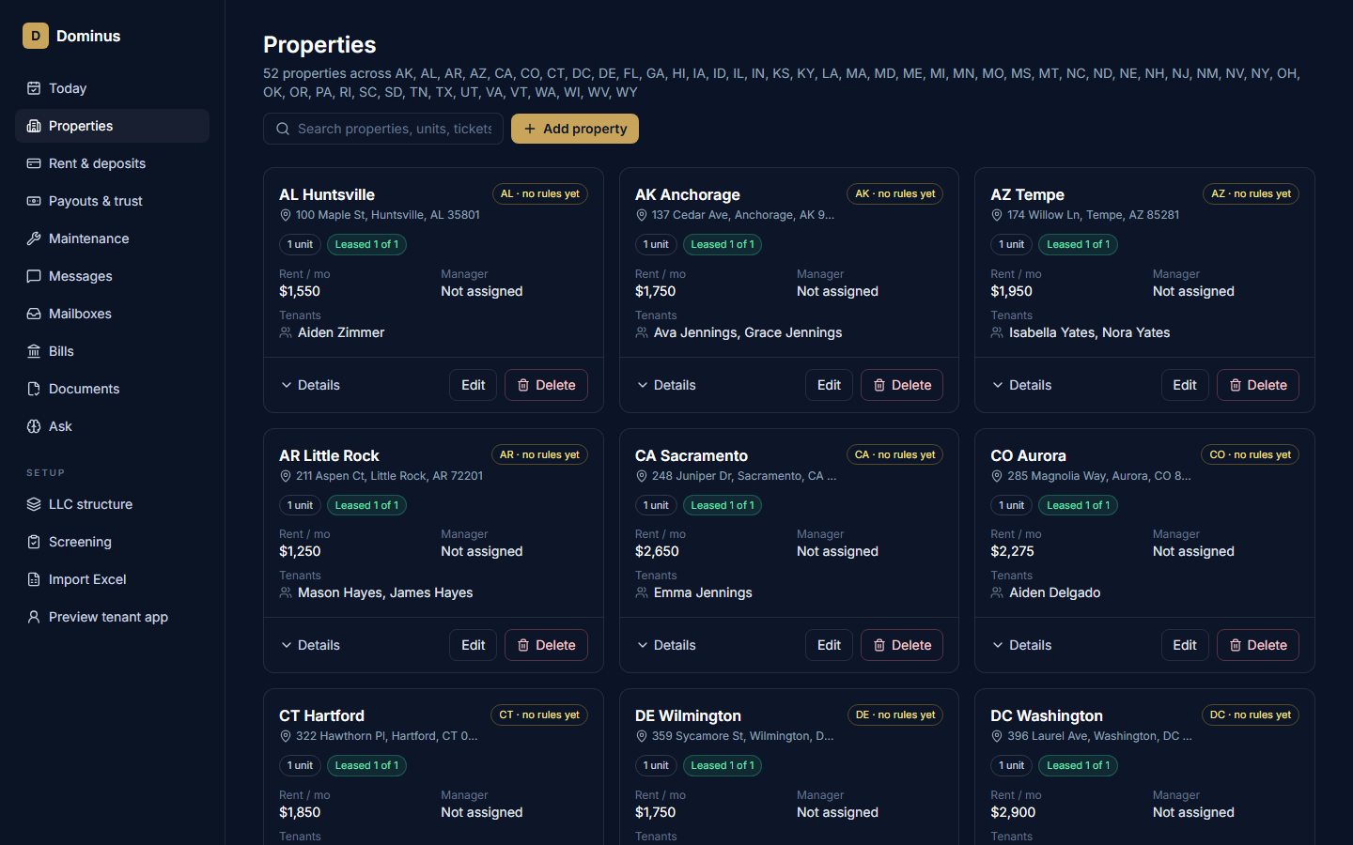
Task: Click the Mailboxes inbox icon
Action: point(34,314)
